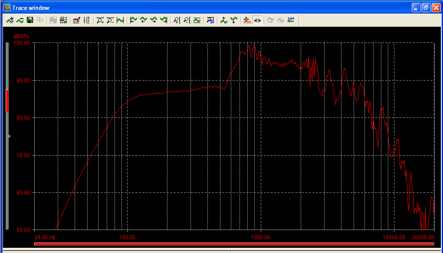This screenshot has height=253, width=443.
Task: Click the Trace window title bar icon
Action: [7, 8]
